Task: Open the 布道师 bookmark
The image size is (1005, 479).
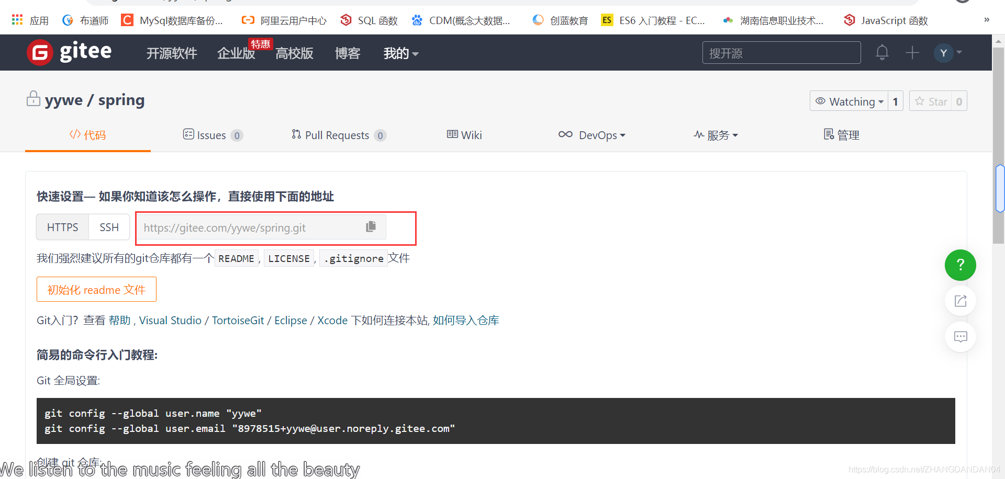Action: 85,20
